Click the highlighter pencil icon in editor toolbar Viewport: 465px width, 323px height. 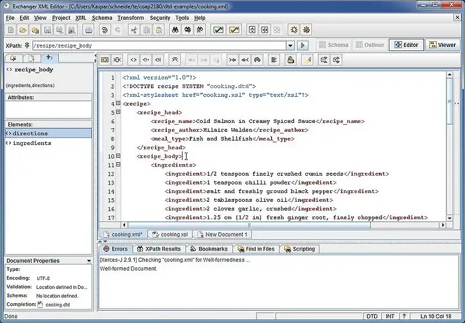[306, 59]
